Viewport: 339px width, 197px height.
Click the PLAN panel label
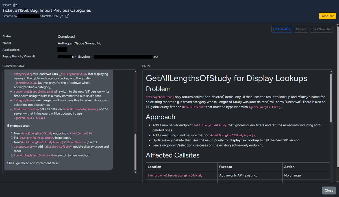click(146, 66)
